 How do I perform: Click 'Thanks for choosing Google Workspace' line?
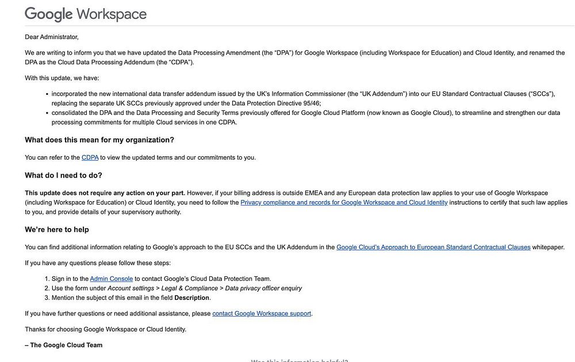click(x=106, y=329)
